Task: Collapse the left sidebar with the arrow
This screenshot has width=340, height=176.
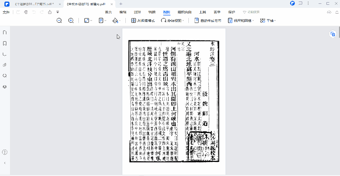Action: (x=5, y=163)
